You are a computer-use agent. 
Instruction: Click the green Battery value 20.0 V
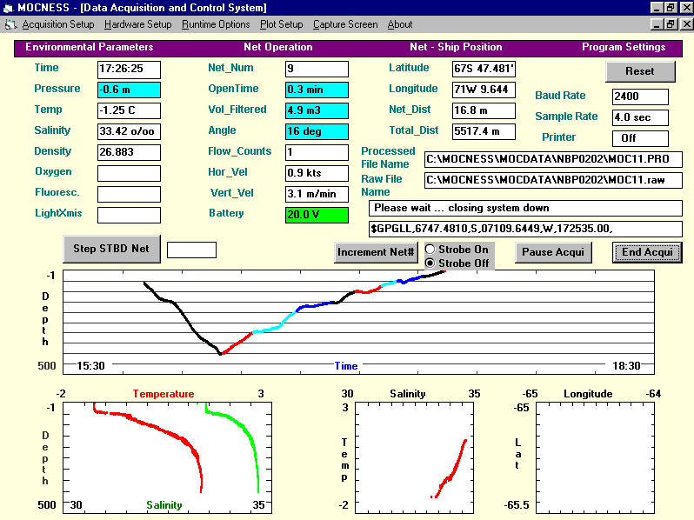pos(317,215)
